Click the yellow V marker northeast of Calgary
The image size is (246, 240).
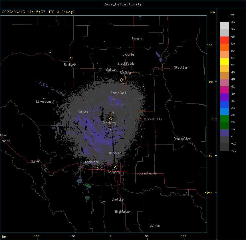click(x=122, y=166)
